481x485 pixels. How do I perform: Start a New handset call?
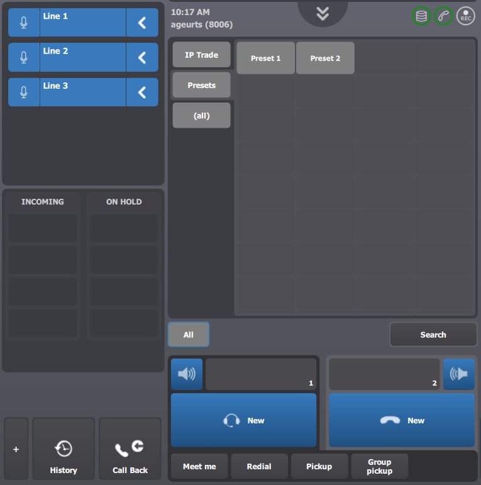point(402,420)
